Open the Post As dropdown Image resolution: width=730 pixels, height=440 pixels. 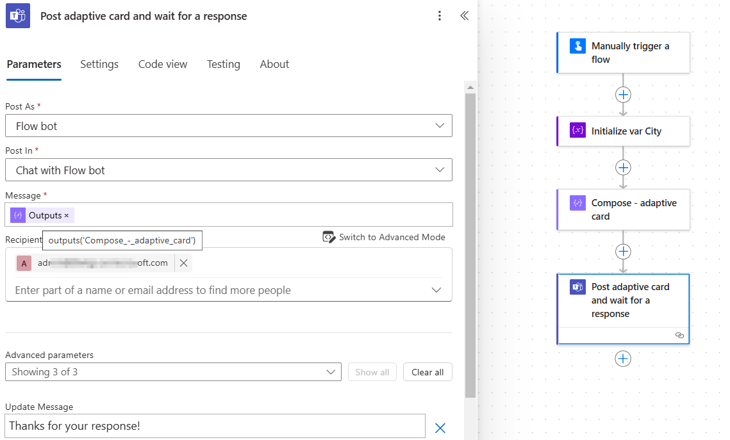229,126
